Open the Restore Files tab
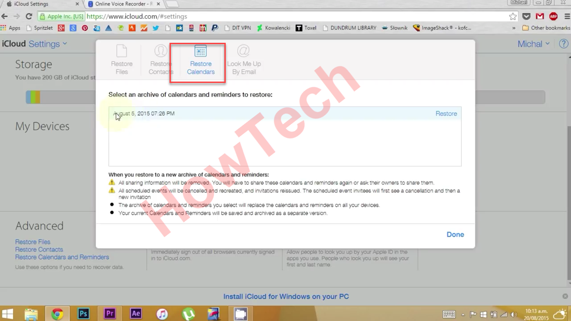Viewport: 571px width, 321px height. coord(122,59)
